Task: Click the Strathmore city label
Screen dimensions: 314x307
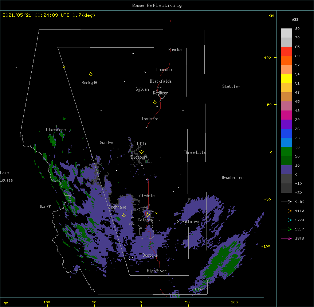Action: point(188,222)
